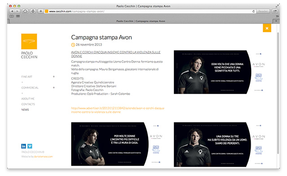
Task: Click the PAOLO CECCHIN © footer text
Action: pyautogui.click(x=33, y=152)
